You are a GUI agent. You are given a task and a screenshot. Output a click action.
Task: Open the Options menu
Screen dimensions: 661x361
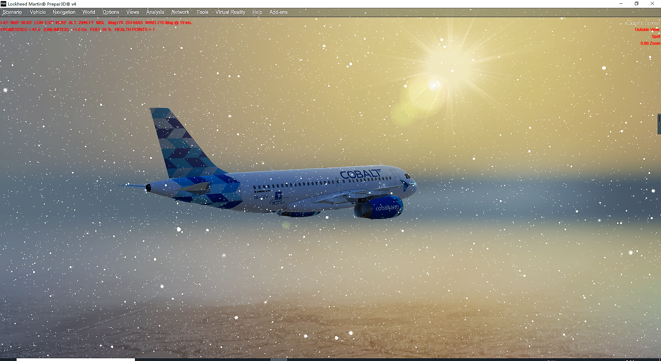(111, 12)
